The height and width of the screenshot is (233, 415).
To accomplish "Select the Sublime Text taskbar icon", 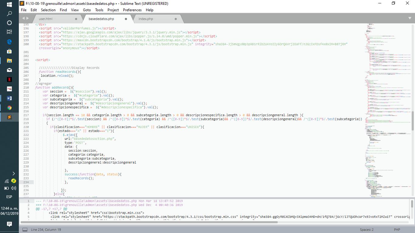I will (x=9, y=117).
